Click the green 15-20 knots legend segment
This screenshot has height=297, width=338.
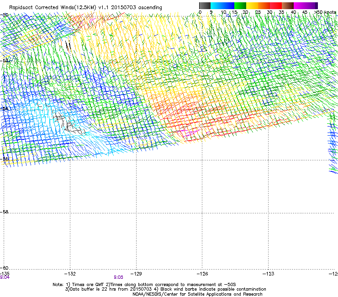pyautogui.click(x=240, y=5)
